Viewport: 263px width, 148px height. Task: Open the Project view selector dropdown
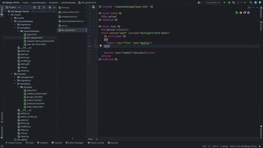[13, 7]
